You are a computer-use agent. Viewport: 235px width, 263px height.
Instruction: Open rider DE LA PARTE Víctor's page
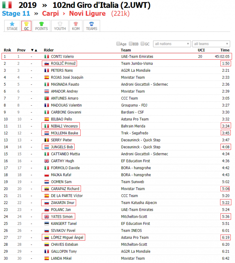[x=67, y=196]
